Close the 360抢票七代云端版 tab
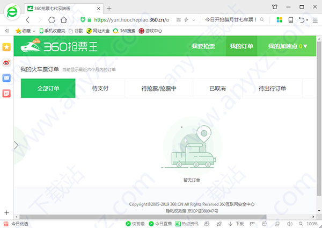 (99, 9)
